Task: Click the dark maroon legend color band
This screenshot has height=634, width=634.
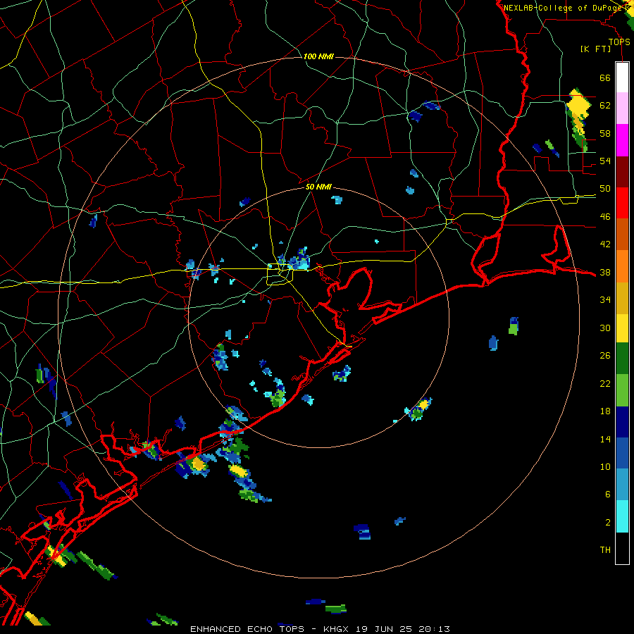Action: point(622,171)
